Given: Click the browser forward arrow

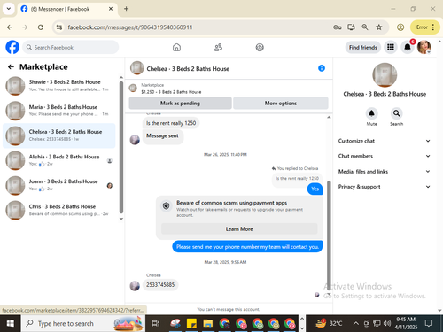Looking at the screenshot, I should click(x=25, y=27).
